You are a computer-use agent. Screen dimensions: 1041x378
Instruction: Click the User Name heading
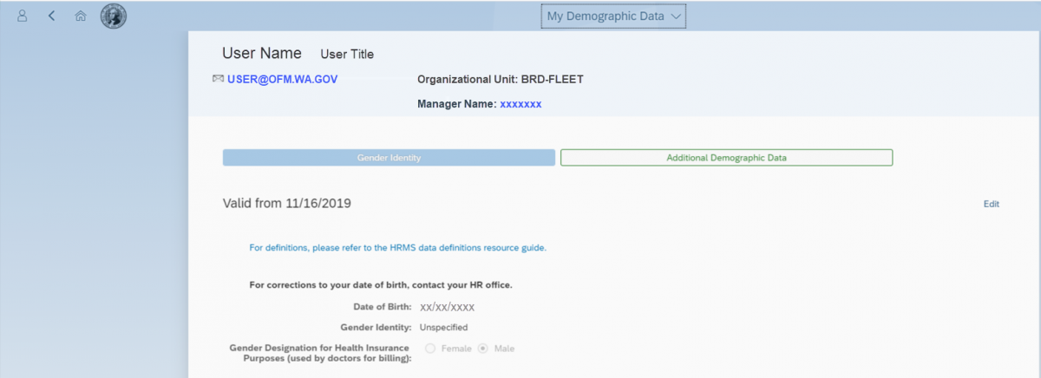tap(262, 53)
